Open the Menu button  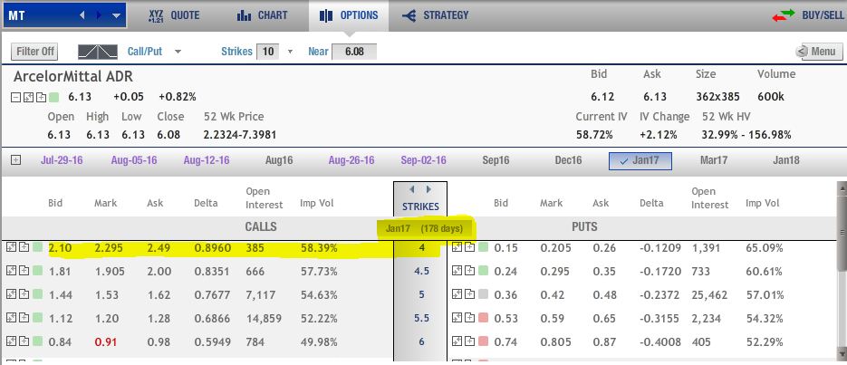[x=818, y=52]
